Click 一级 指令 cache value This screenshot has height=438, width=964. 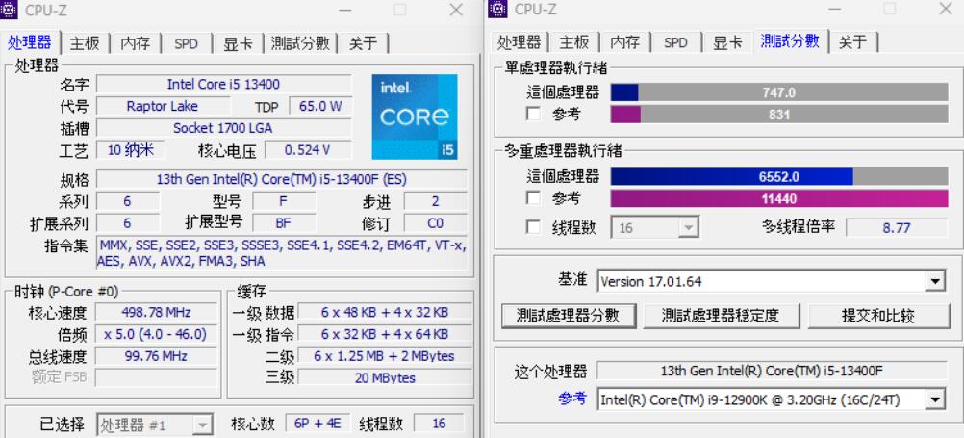(x=385, y=334)
